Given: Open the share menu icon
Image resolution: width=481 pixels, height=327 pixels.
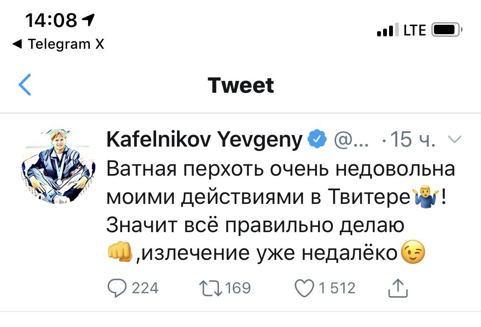Looking at the screenshot, I should pos(398,288).
